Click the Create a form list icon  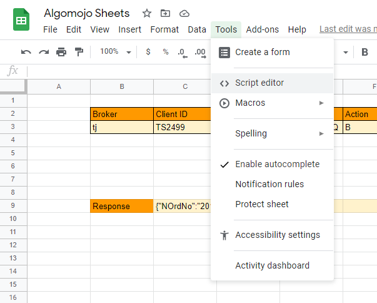[x=224, y=53]
